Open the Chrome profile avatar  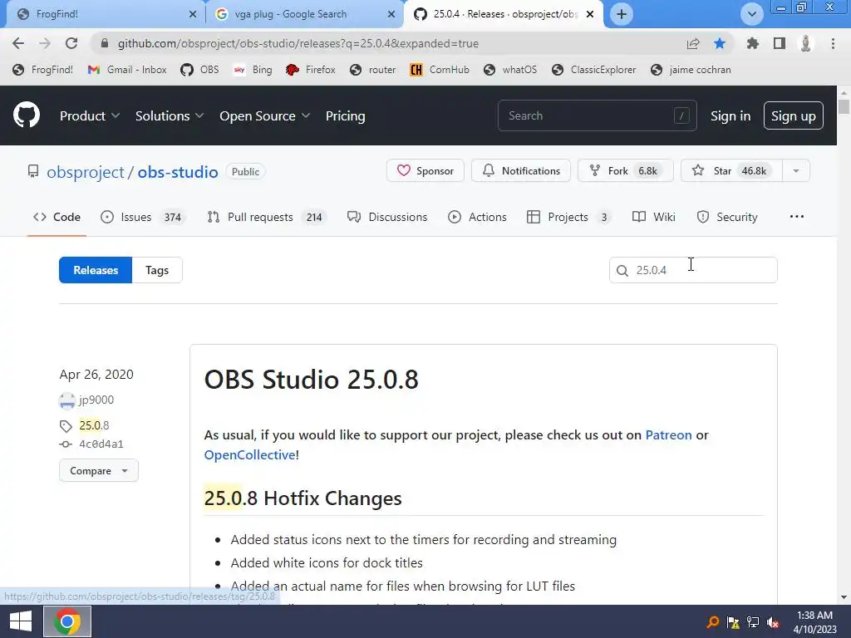(806, 43)
